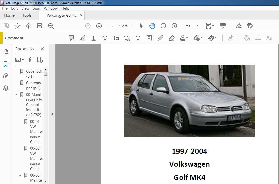Add document to starred (star icon)
The image size is (279, 184).
tap(17, 26)
